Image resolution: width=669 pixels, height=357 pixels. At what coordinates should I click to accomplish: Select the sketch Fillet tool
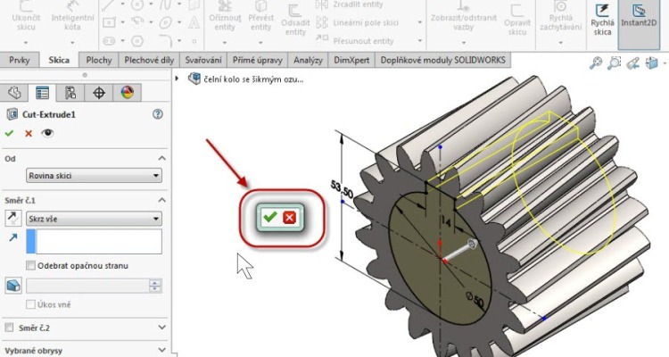(x=166, y=40)
